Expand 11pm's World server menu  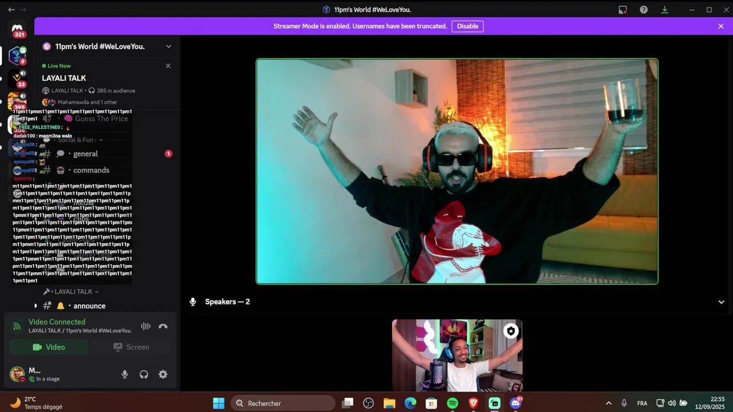[x=168, y=46]
